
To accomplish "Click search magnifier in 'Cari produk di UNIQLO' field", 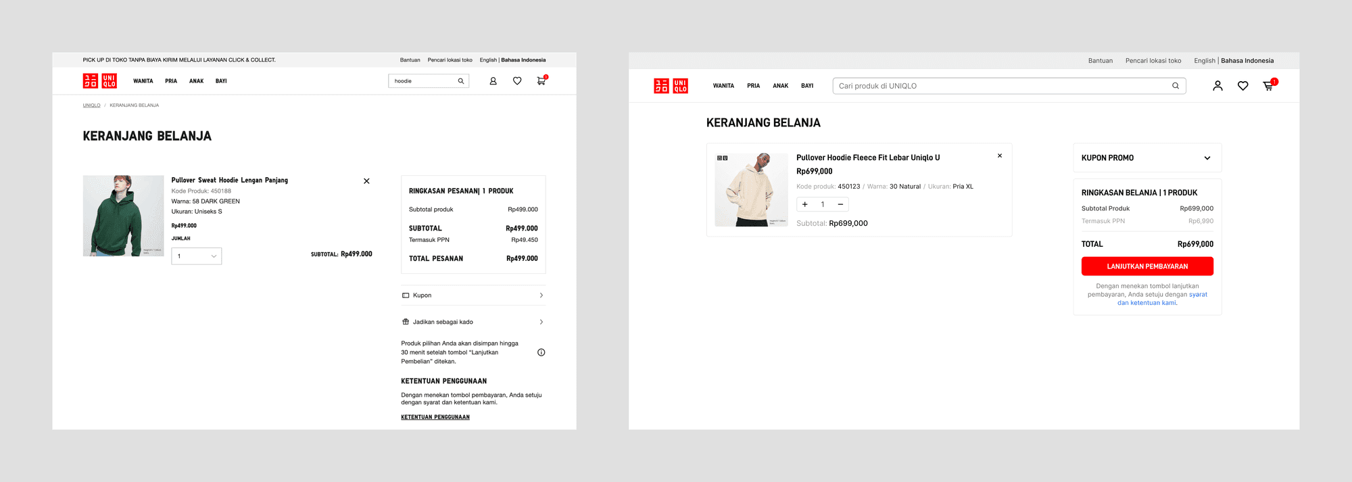I will [1176, 86].
